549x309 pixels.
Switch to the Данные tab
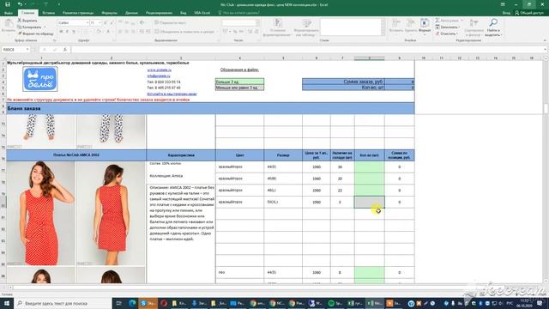pos(131,13)
